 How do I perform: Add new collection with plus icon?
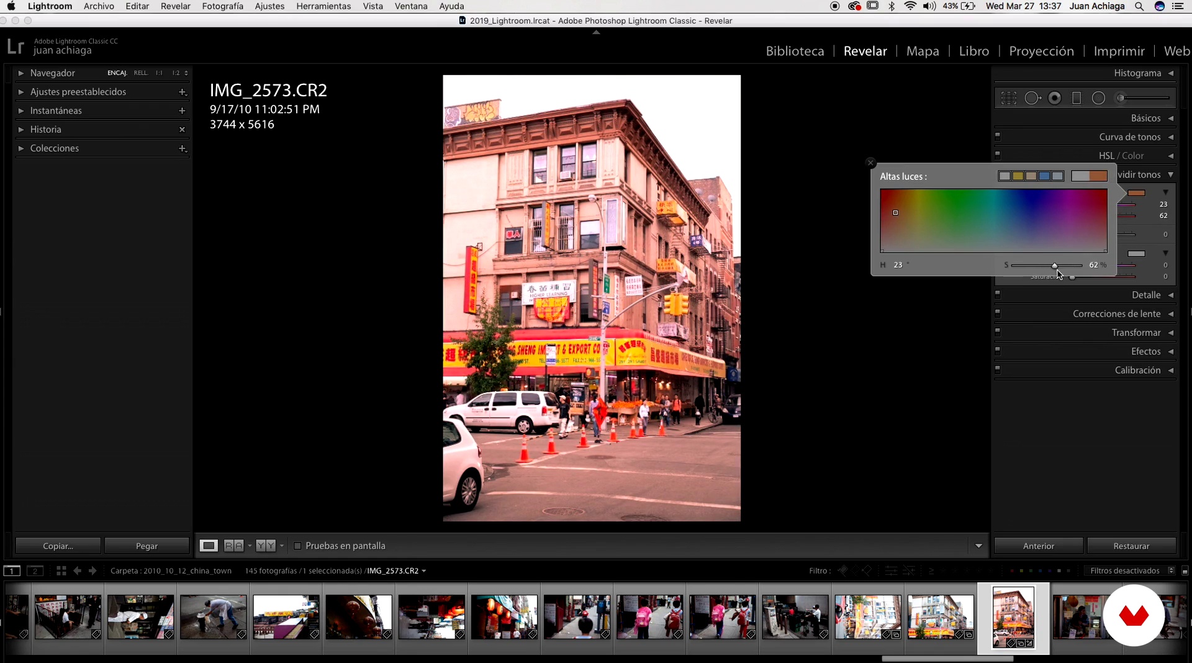(x=182, y=148)
